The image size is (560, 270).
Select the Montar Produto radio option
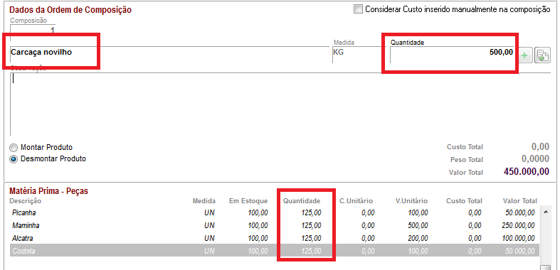coord(14,148)
